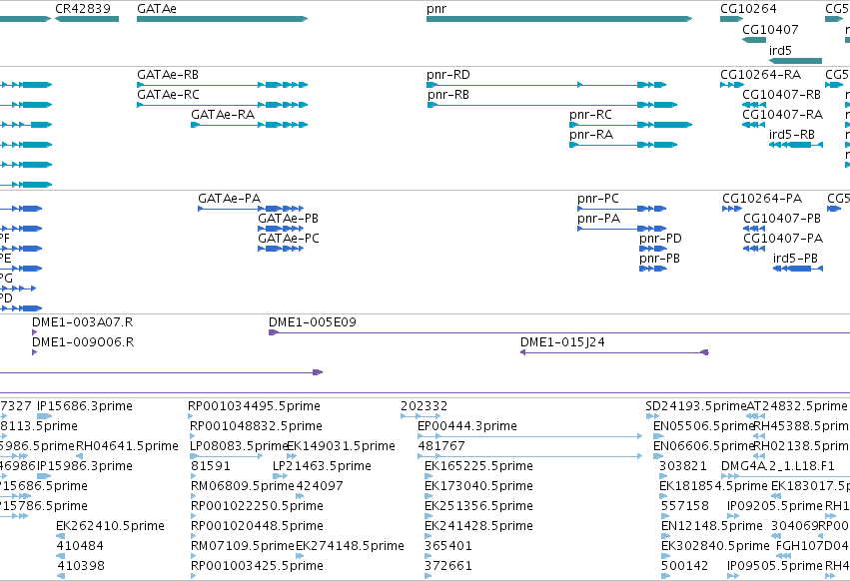Click EST RP001034495.5prime

254,406
